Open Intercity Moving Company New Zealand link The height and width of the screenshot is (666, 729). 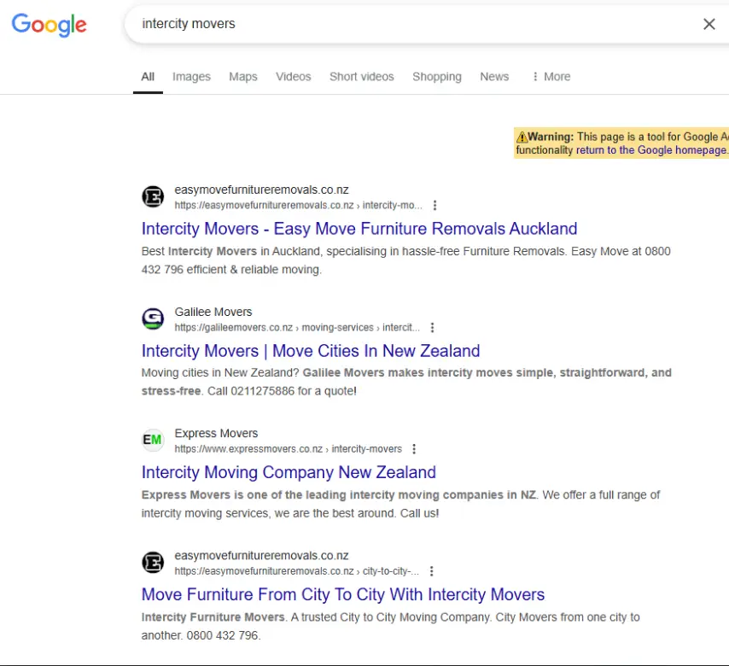pos(289,472)
